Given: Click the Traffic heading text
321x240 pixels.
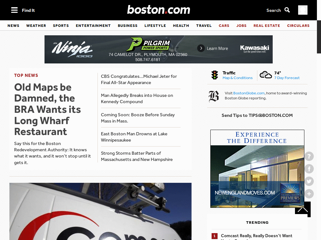Looking at the screenshot, I should click(x=229, y=73).
